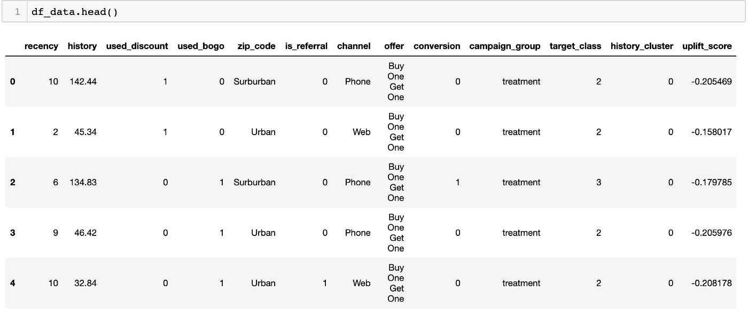748x315 pixels.
Task: Click the campaign_group column header
Action: point(505,46)
